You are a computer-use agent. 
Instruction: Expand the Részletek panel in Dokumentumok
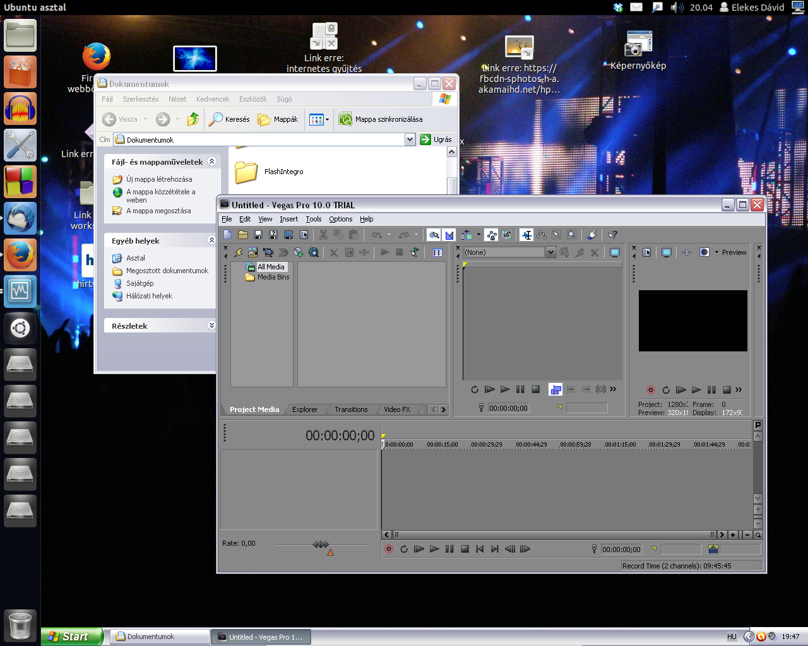(x=211, y=326)
